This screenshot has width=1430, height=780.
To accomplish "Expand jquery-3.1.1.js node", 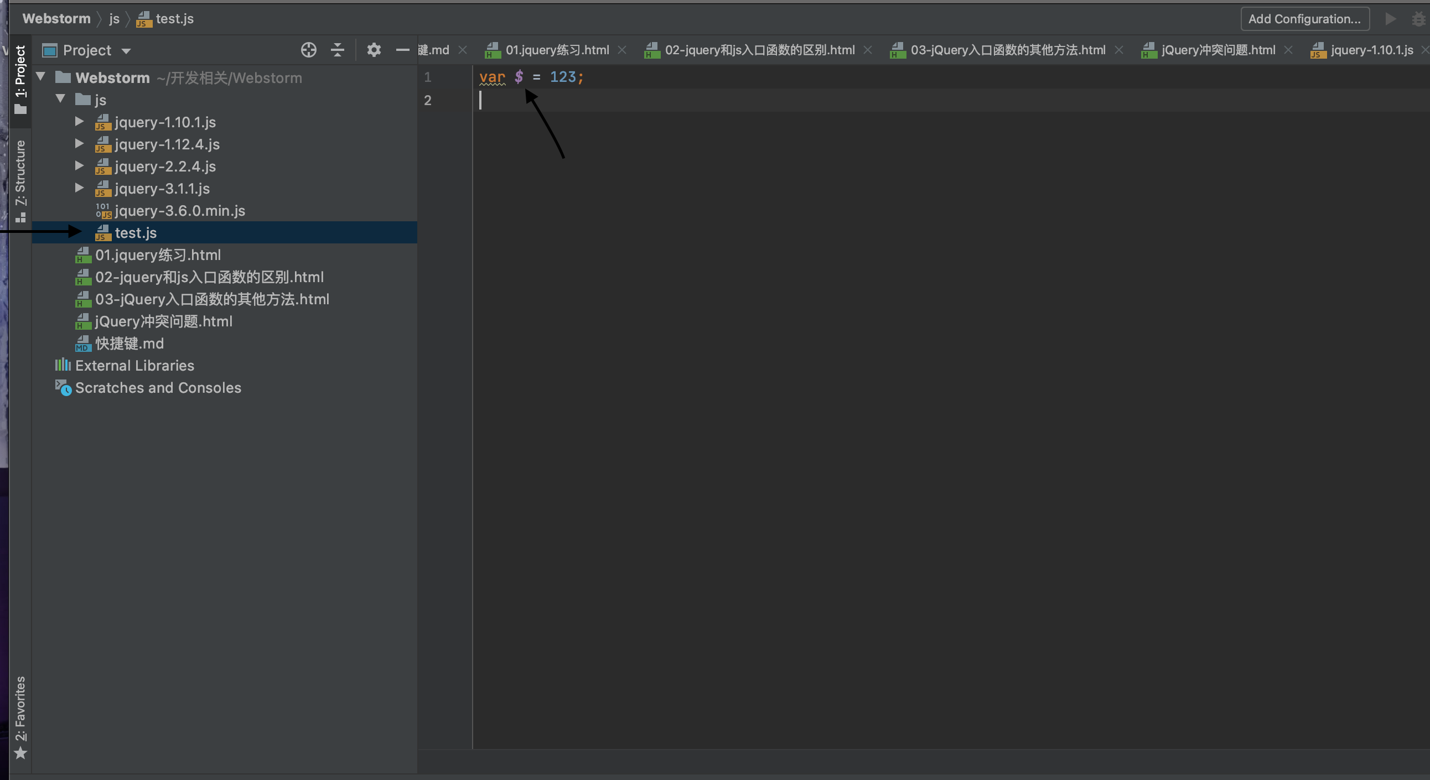I will 79,188.
